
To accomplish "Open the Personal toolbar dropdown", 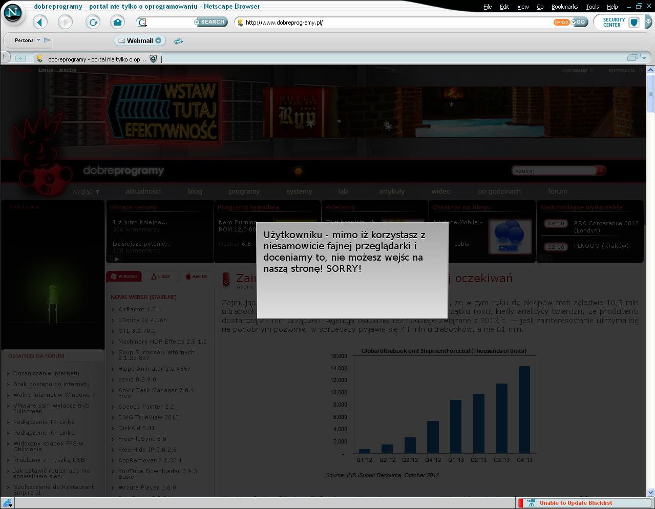I will pos(28,40).
